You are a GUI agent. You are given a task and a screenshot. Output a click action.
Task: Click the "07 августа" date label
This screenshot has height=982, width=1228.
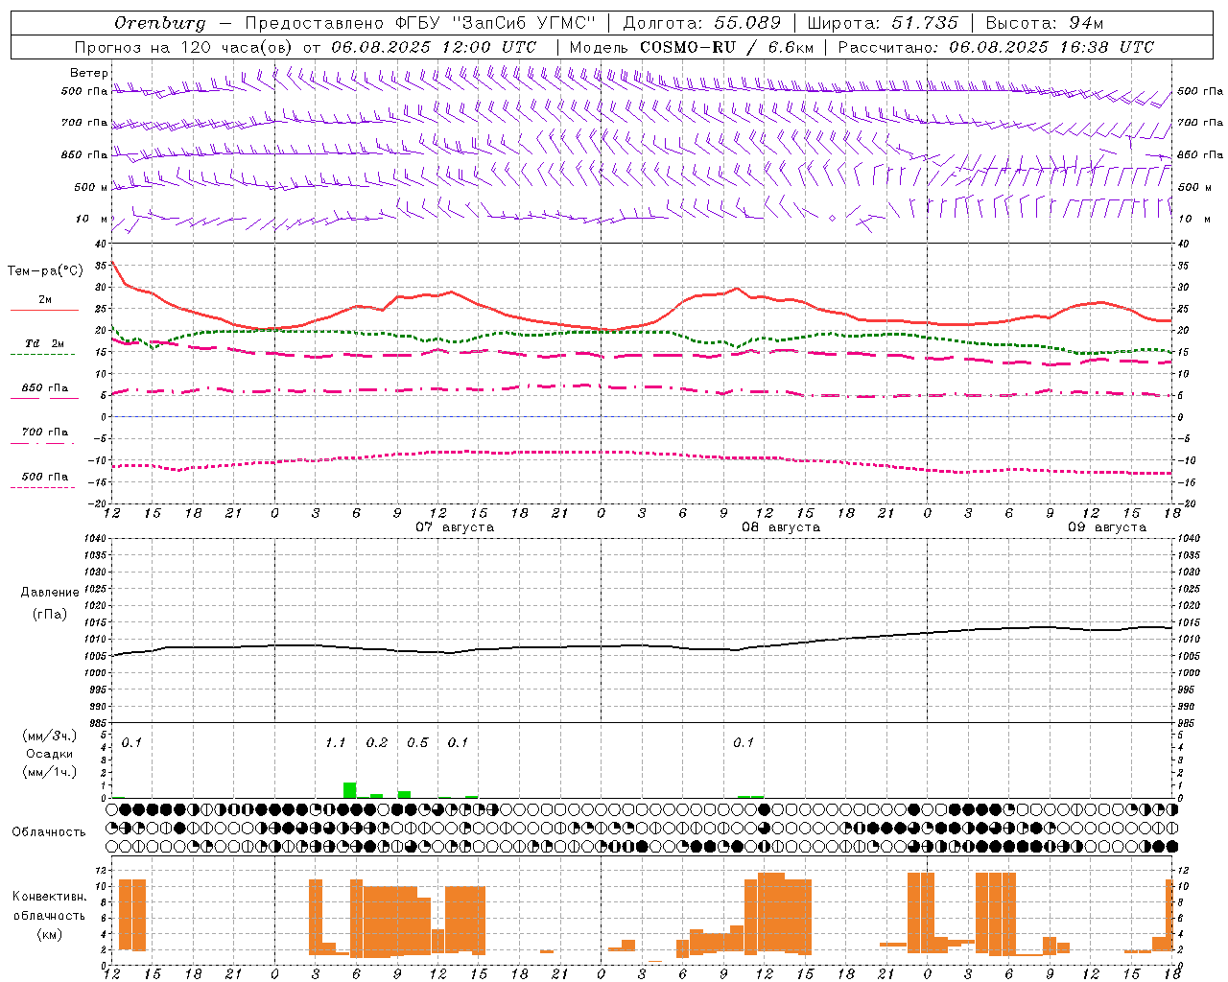pos(455,527)
